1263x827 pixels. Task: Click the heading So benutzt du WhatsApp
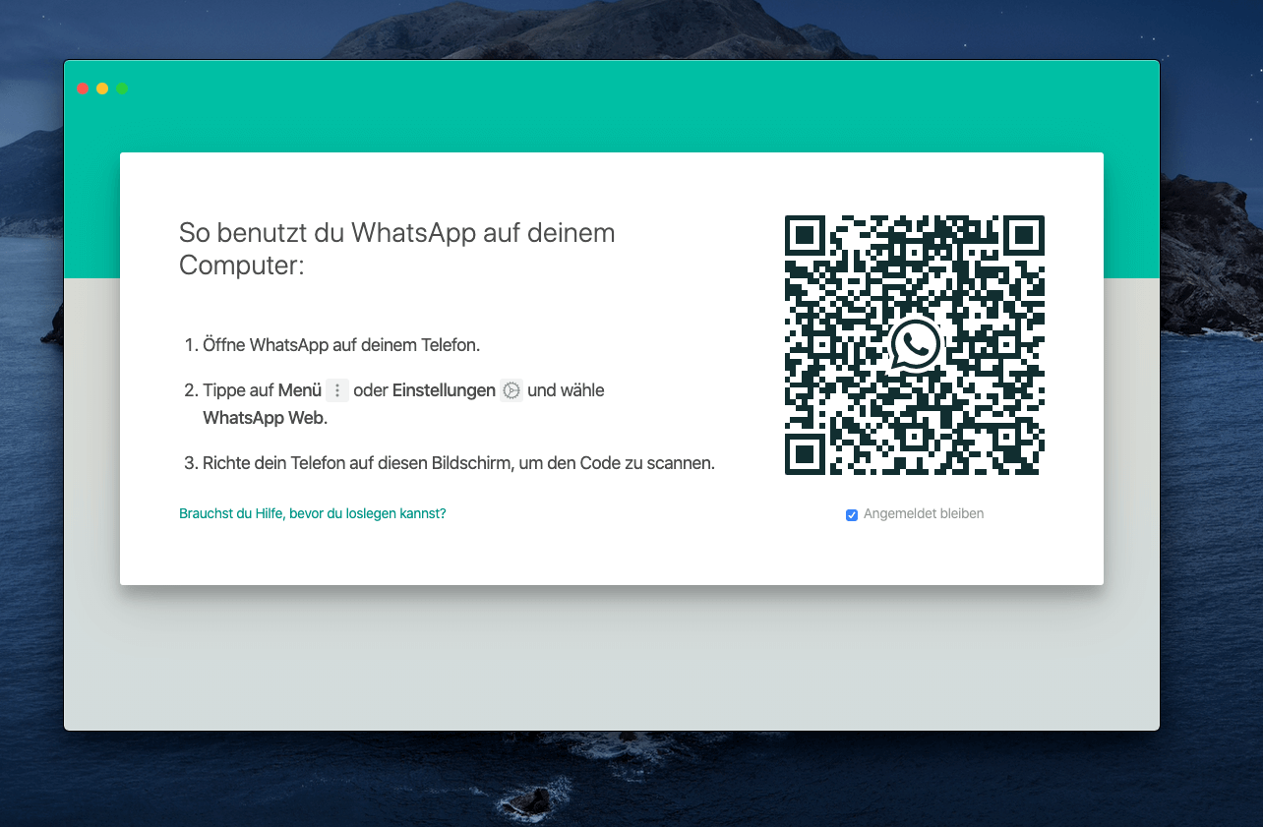click(397, 249)
